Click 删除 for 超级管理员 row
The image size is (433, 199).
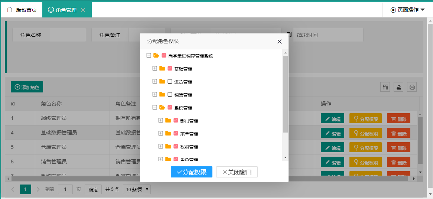(x=398, y=119)
